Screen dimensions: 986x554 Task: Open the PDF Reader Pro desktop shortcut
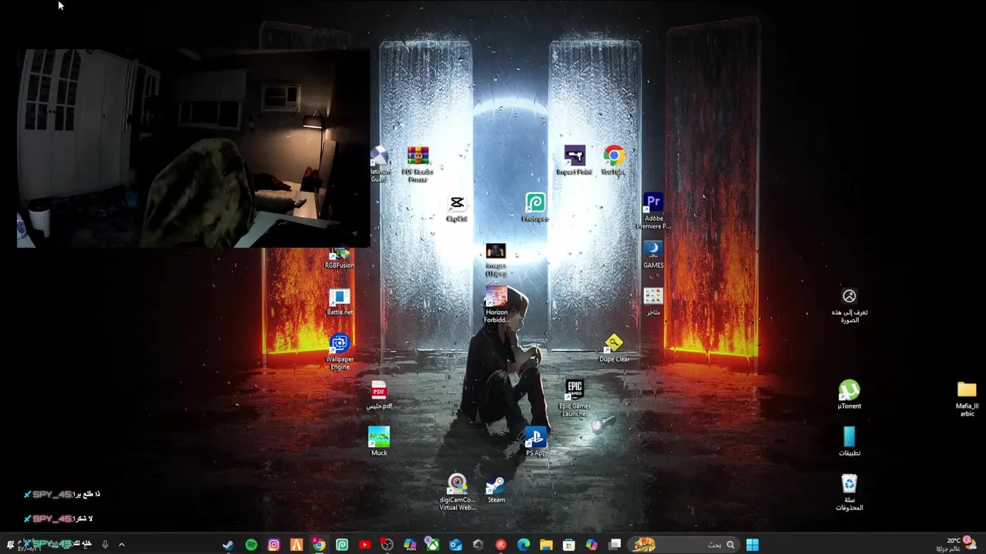418,164
